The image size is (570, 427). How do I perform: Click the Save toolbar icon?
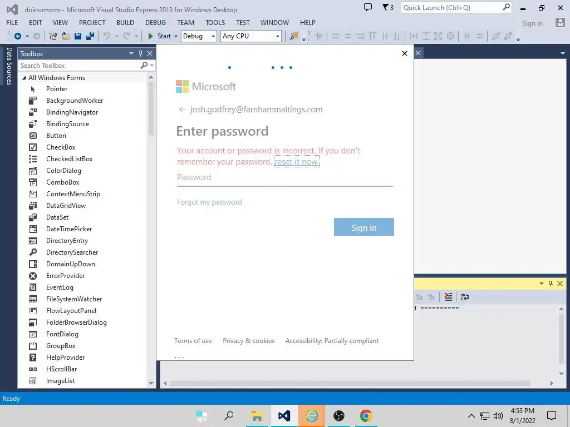(x=78, y=36)
